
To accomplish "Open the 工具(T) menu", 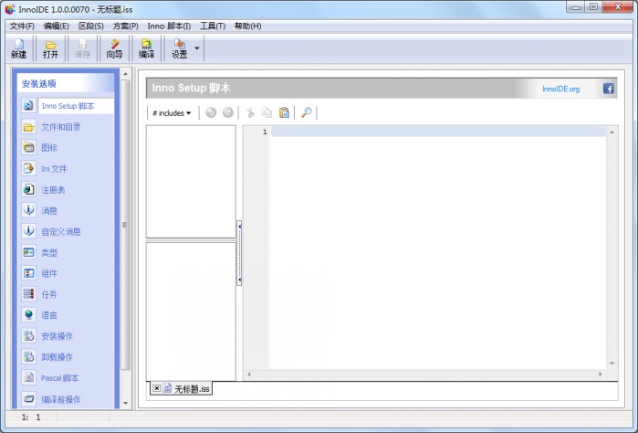I will click(x=213, y=26).
